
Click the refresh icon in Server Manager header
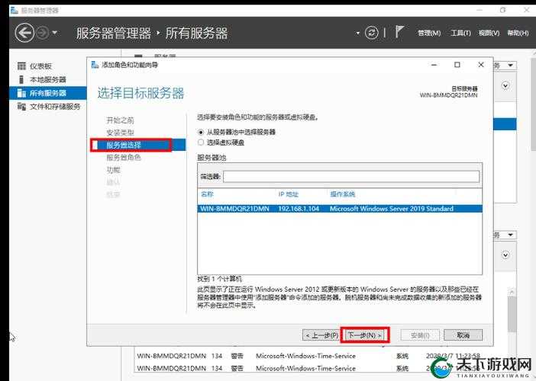[372, 33]
